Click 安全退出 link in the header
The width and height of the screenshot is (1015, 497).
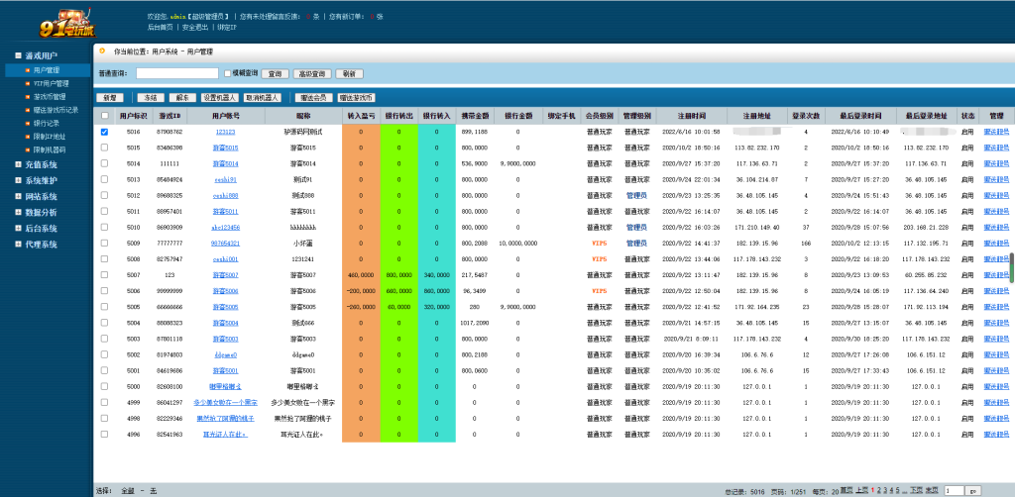pyautogui.click(x=194, y=27)
